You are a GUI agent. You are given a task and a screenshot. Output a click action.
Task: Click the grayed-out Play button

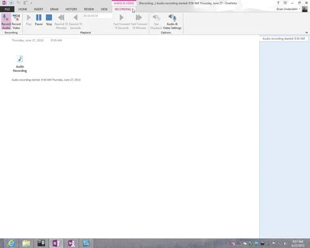click(x=29, y=20)
